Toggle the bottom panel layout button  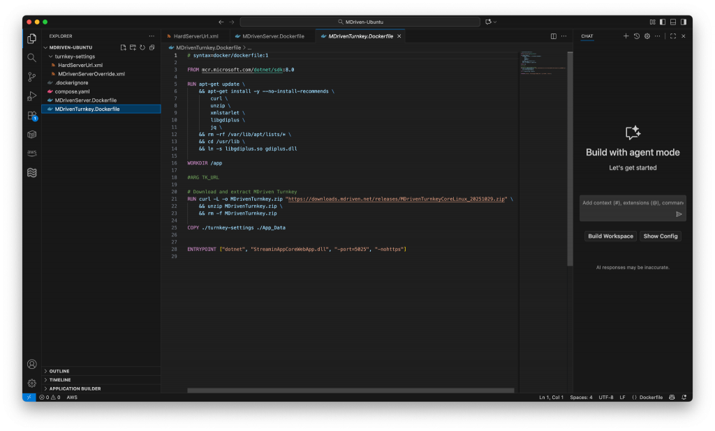(x=672, y=22)
